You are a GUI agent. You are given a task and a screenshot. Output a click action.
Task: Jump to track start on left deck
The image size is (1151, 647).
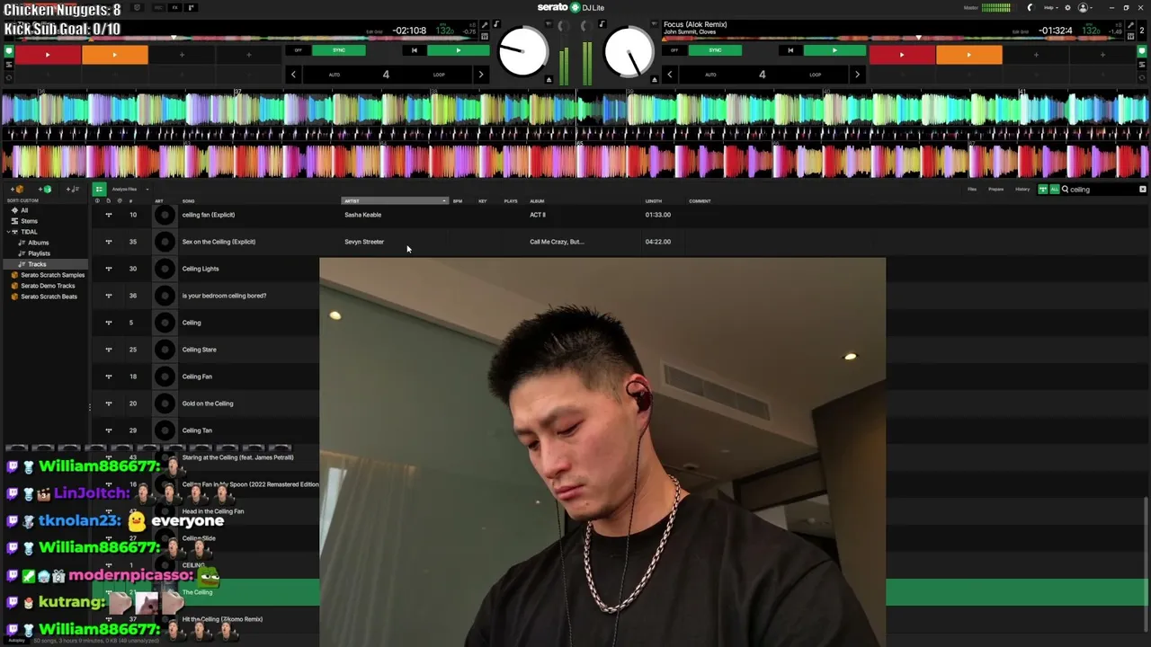[414, 50]
